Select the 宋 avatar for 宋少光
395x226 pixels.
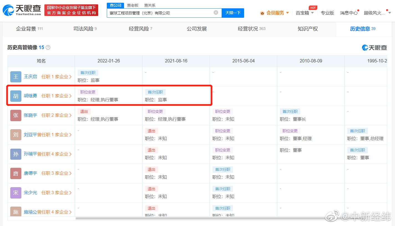pyautogui.click(x=16, y=193)
